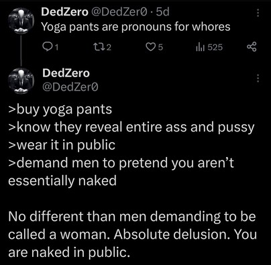Click the like count showing 5
The width and height of the screenshot is (271, 265).
(160, 48)
